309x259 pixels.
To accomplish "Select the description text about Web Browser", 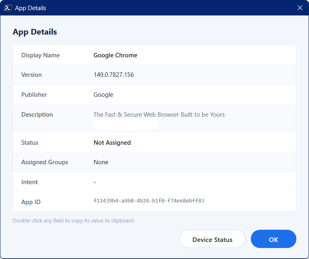I will tap(159, 115).
